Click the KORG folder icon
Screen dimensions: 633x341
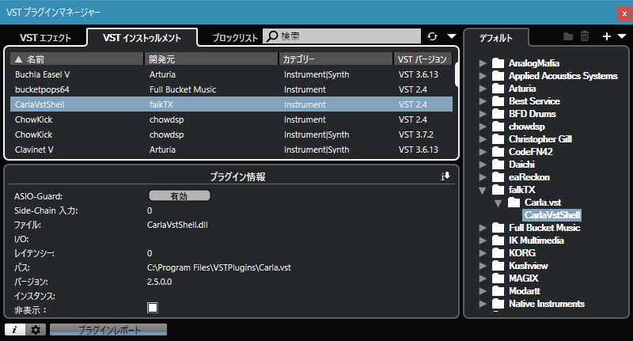pos(498,253)
